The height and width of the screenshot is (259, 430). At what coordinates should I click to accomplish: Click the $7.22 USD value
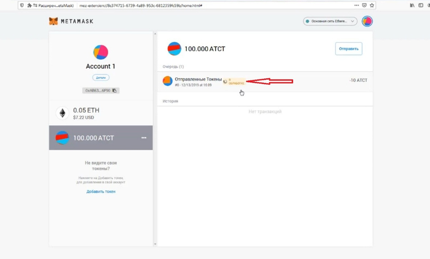click(x=84, y=117)
